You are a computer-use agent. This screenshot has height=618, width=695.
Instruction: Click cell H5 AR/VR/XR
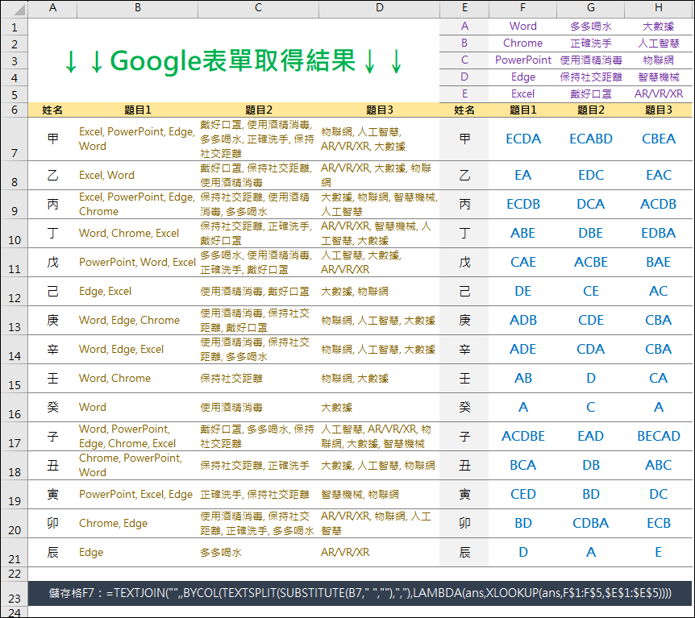658,94
